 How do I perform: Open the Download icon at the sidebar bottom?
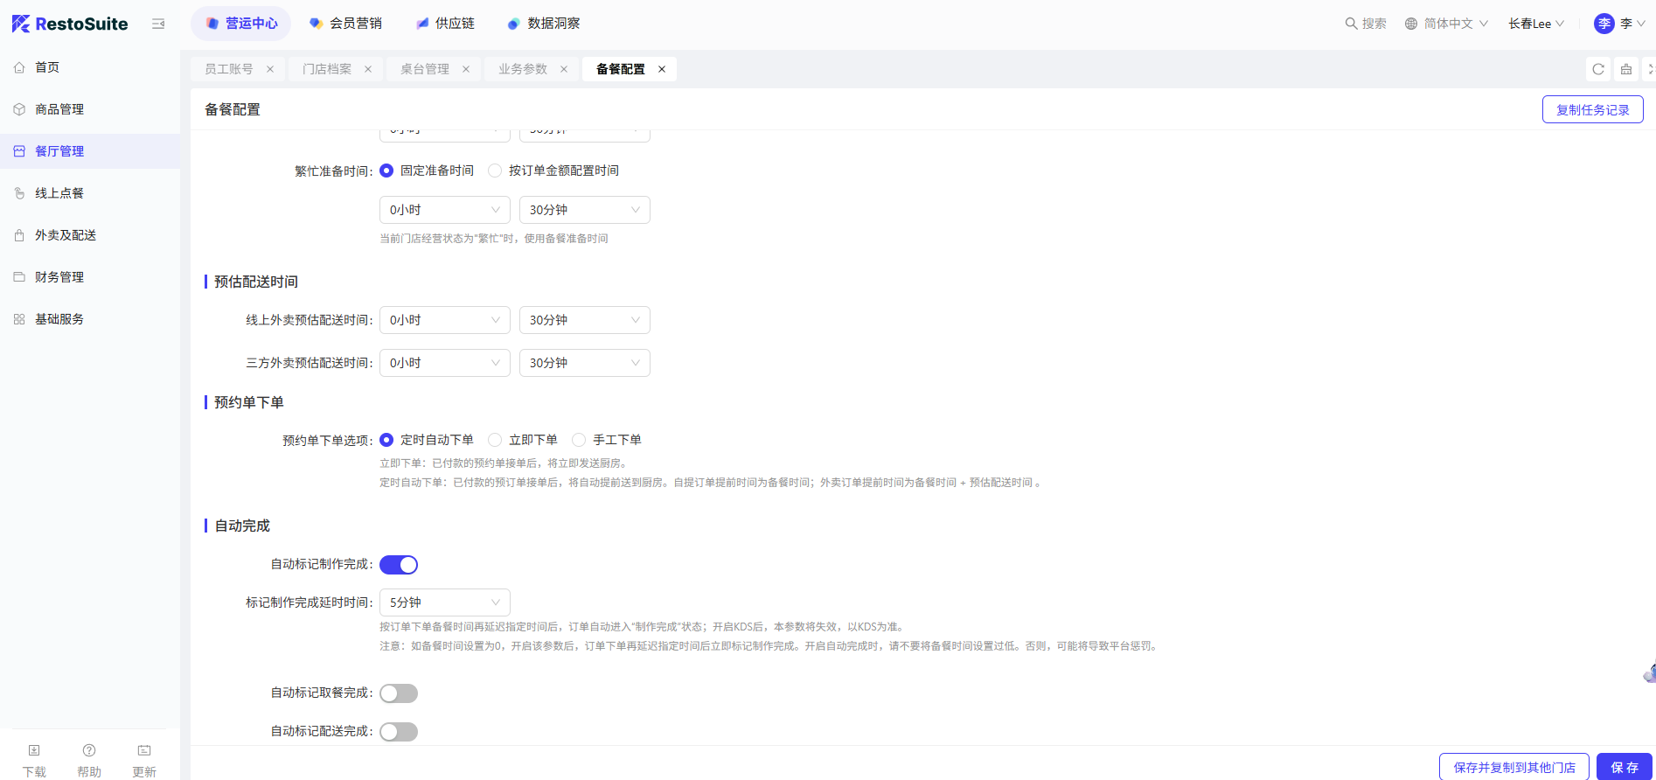[34, 751]
